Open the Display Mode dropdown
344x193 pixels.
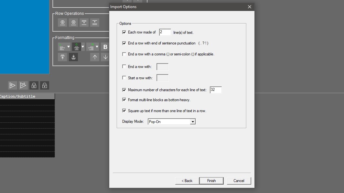(x=193, y=121)
